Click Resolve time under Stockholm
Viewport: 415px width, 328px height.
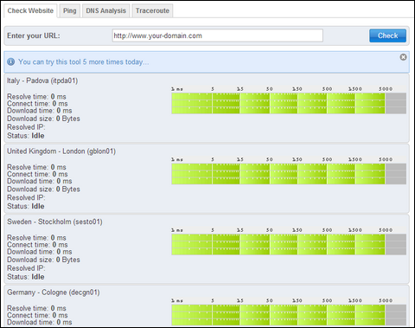pyautogui.click(x=36, y=238)
